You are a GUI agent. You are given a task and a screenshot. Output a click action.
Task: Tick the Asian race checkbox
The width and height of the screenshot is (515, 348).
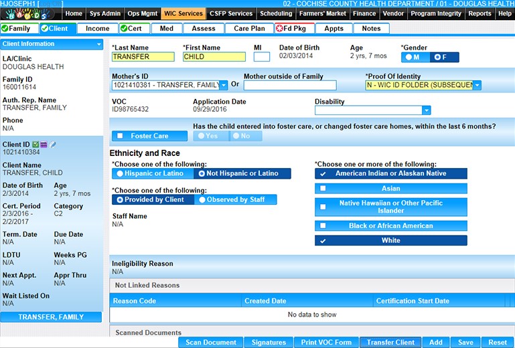click(323, 189)
